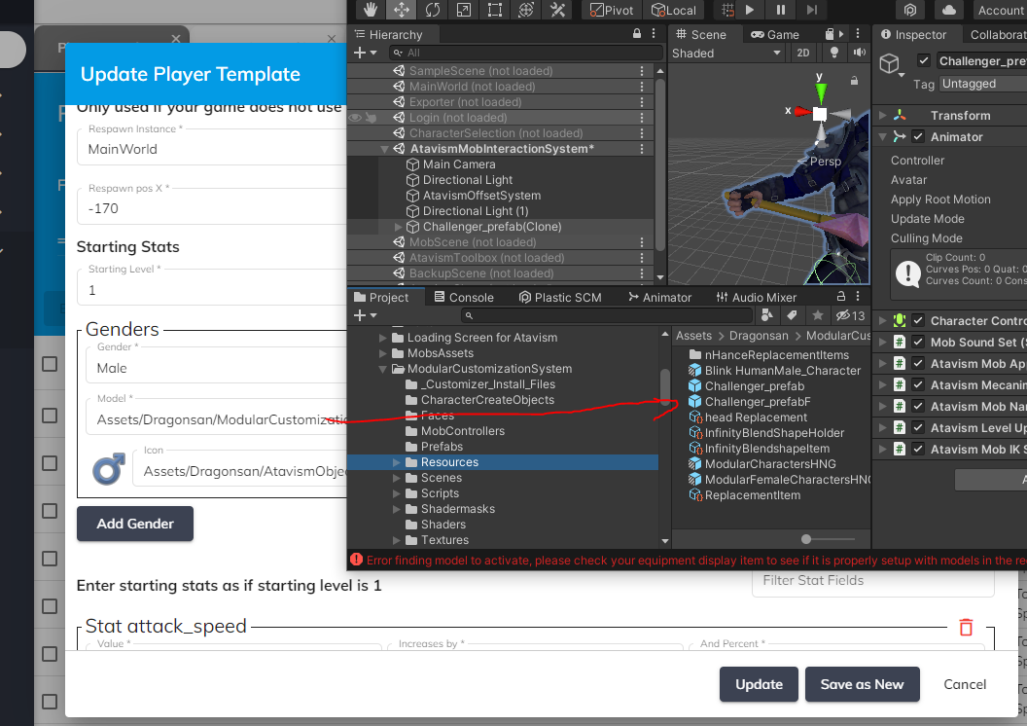Select the Scale tool

(464, 10)
